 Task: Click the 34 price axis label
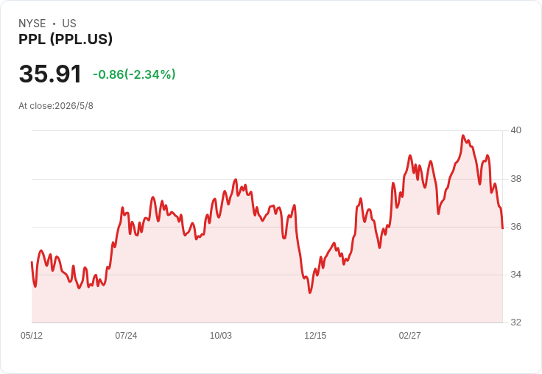point(516,275)
